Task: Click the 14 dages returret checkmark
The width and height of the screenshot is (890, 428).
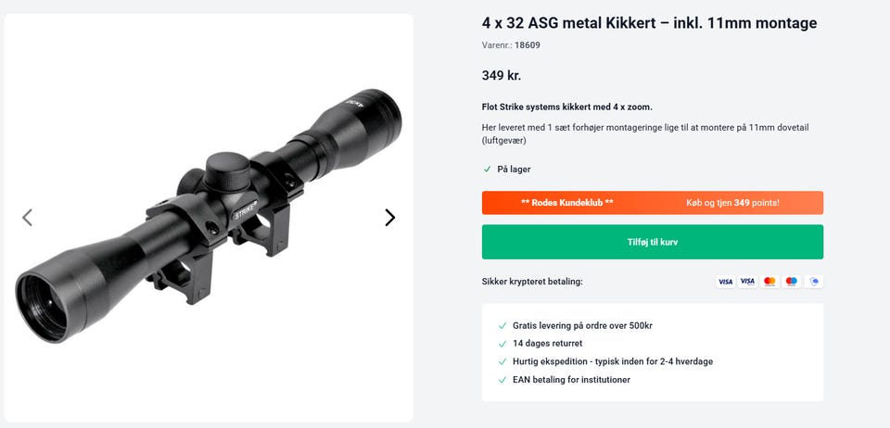Action: coord(502,344)
